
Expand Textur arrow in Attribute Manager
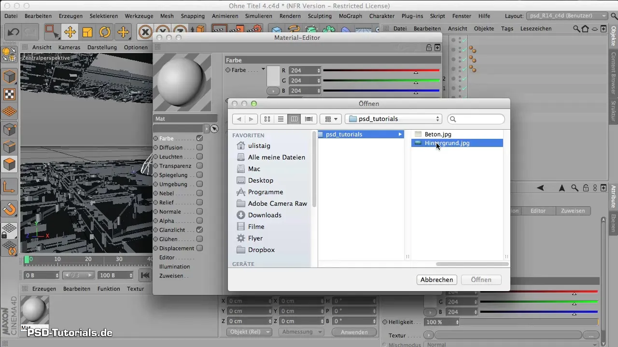(x=428, y=335)
